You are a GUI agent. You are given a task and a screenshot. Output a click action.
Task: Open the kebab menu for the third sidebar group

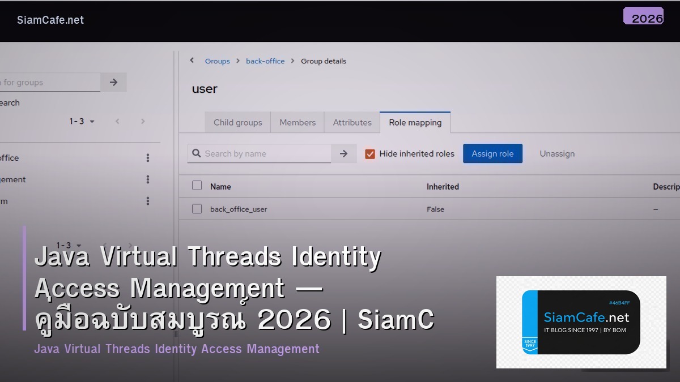point(147,201)
